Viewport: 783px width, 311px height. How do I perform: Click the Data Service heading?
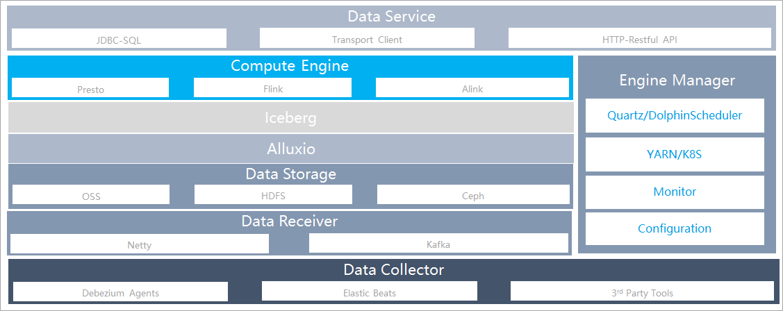pos(392,16)
